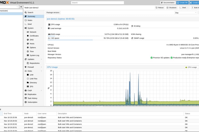Select the pve-demo4 task log row
Screen dimensions: 199x132
click(99, 121)
